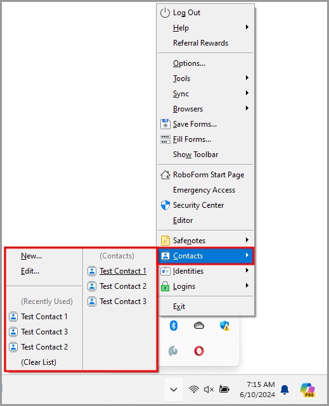
Task: Click the Save Forms floppy disk icon
Action: coord(165,124)
